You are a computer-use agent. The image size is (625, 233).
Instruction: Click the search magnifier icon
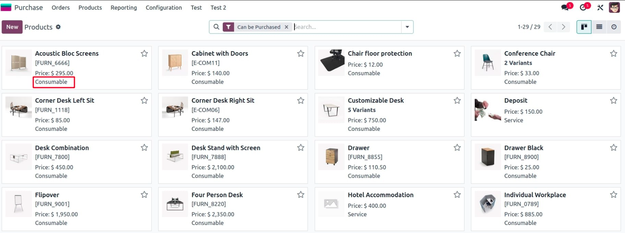click(216, 27)
